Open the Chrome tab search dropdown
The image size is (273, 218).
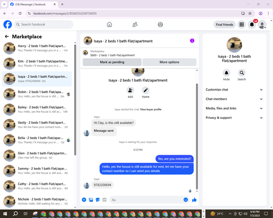point(4,4)
